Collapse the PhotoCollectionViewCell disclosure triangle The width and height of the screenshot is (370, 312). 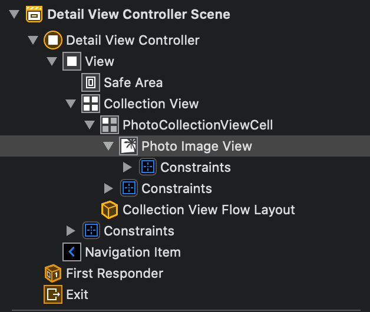coord(90,125)
